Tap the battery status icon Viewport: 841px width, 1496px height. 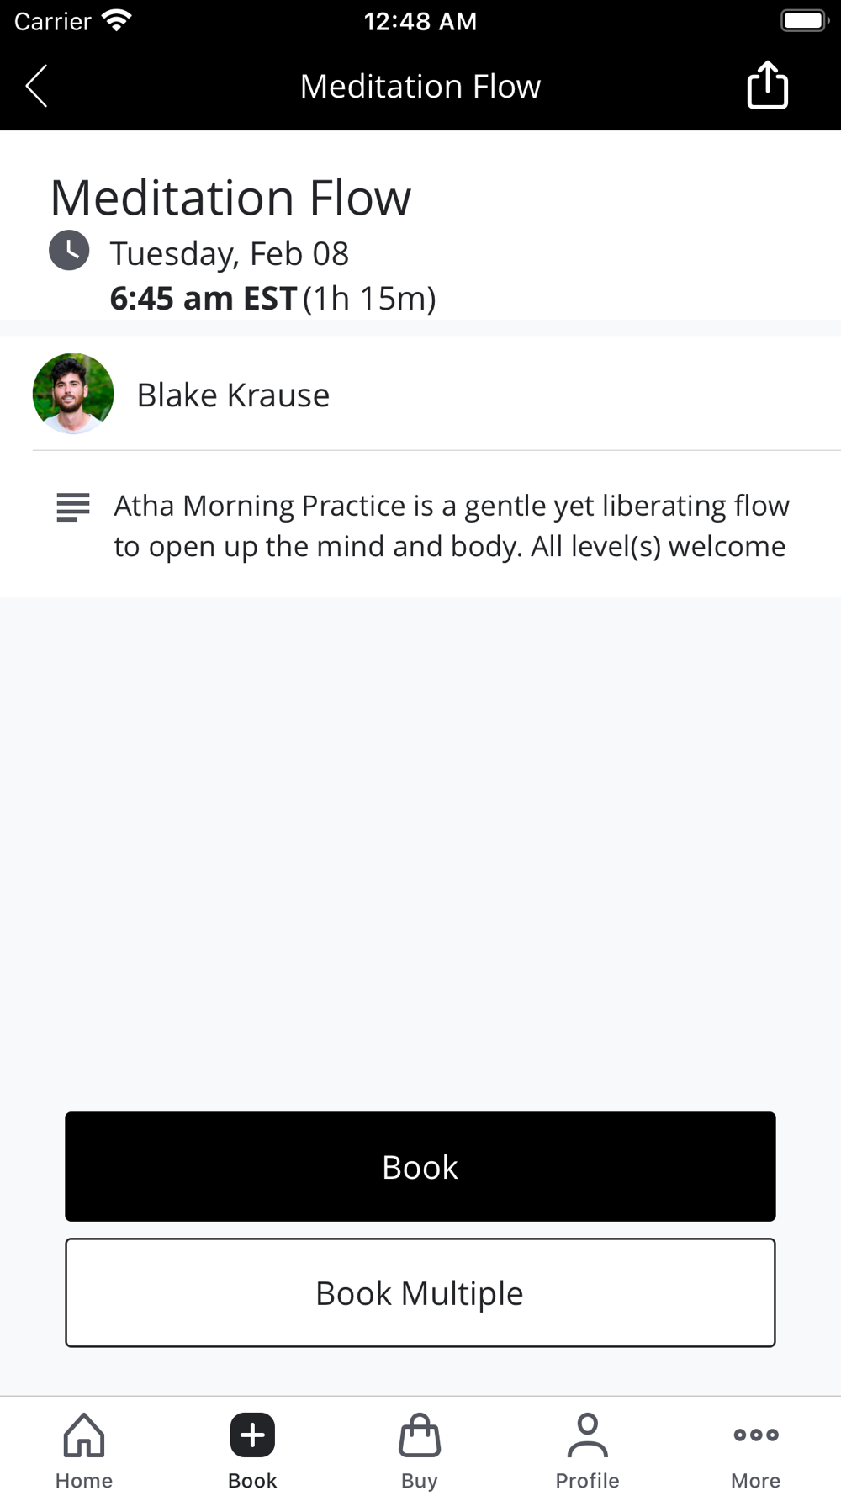805,20
